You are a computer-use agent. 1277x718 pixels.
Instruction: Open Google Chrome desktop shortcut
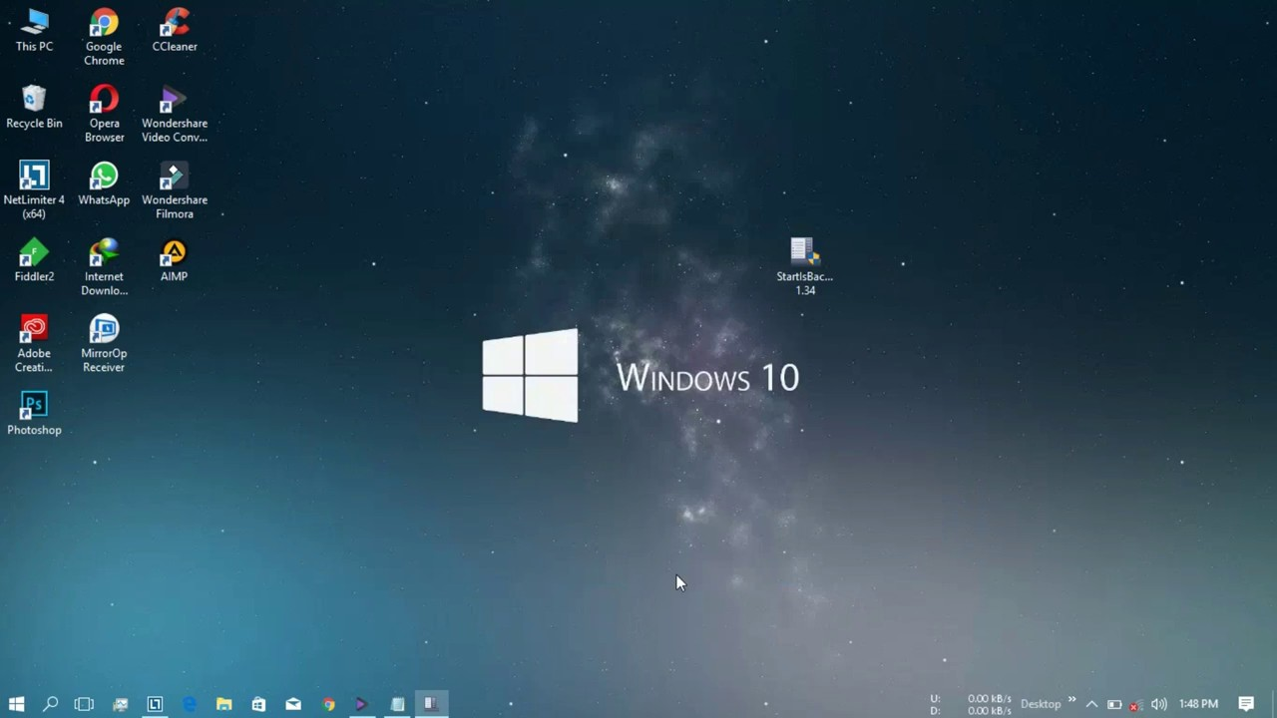(x=104, y=37)
